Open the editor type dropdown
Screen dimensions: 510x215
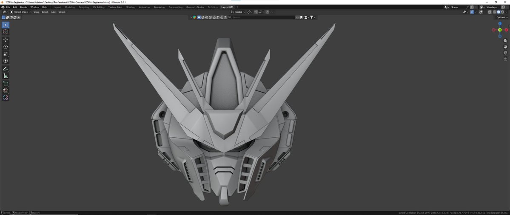(x=5, y=12)
